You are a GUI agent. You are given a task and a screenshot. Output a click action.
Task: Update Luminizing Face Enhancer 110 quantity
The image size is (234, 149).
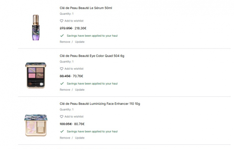(x=80, y=137)
